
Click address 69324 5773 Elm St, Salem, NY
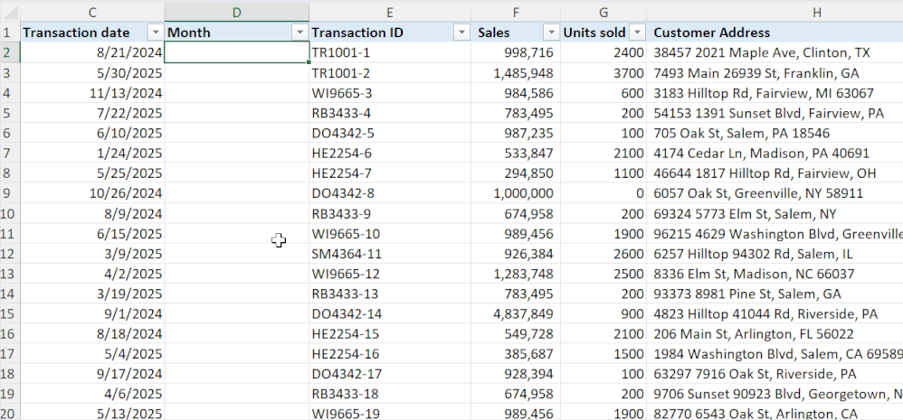click(775, 214)
